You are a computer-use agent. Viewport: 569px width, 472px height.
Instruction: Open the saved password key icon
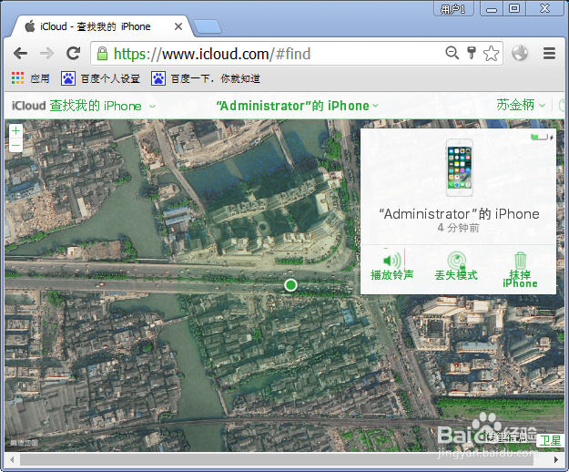click(471, 53)
